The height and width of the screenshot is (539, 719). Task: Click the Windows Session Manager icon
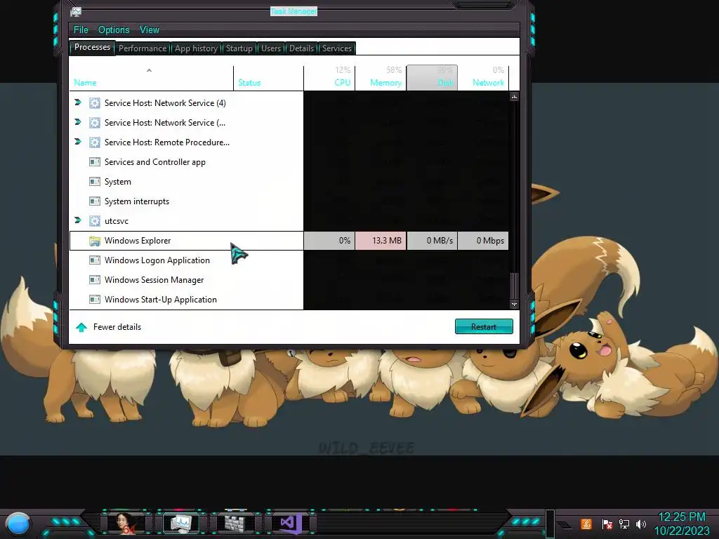(x=95, y=279)
